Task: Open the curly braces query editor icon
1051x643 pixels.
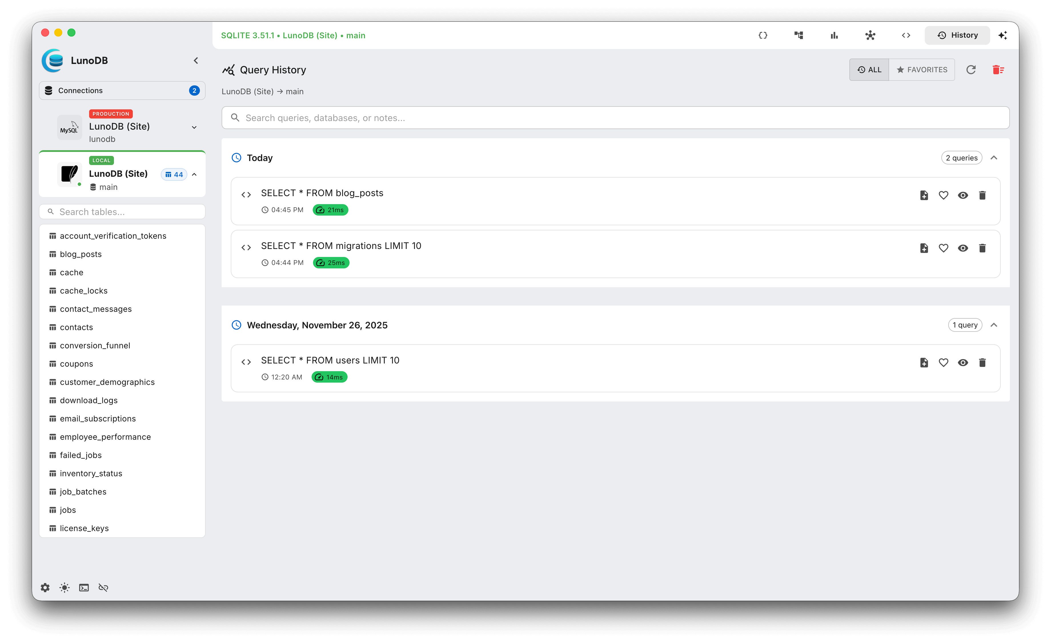Action: point(763,35)
